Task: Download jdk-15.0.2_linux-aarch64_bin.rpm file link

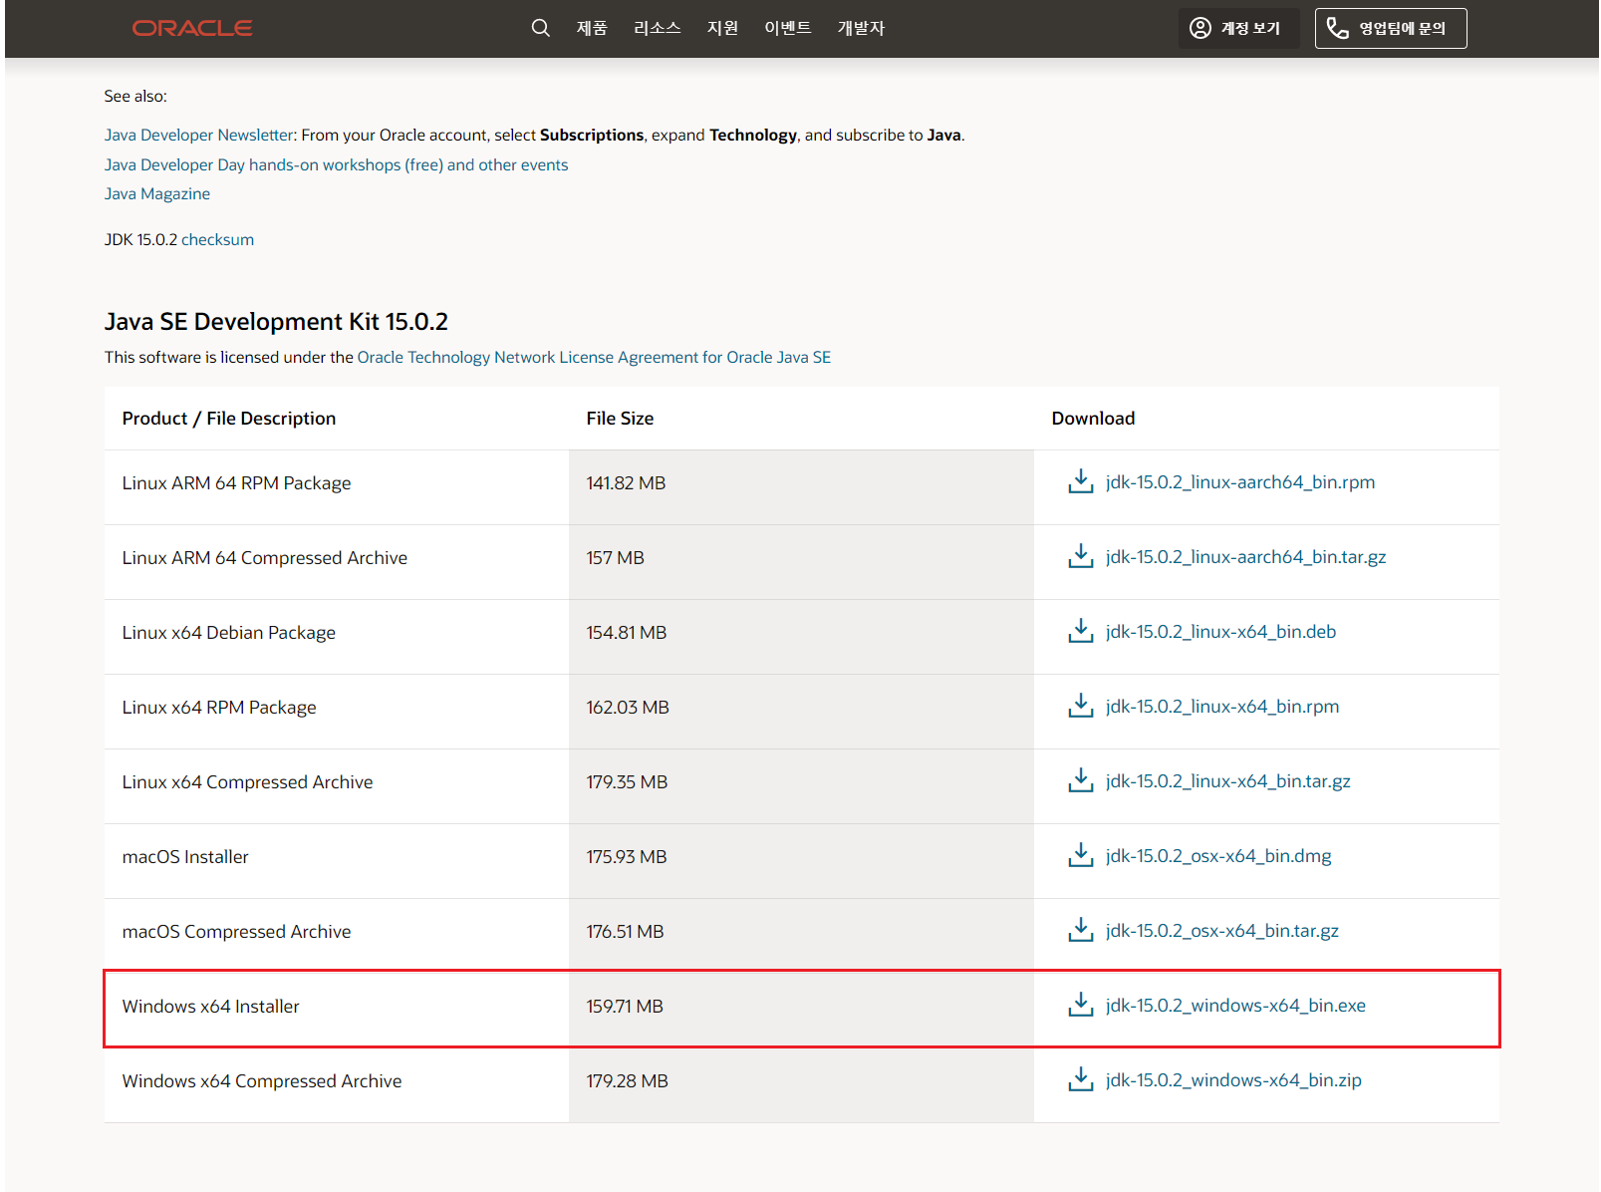Action: 1240,481
